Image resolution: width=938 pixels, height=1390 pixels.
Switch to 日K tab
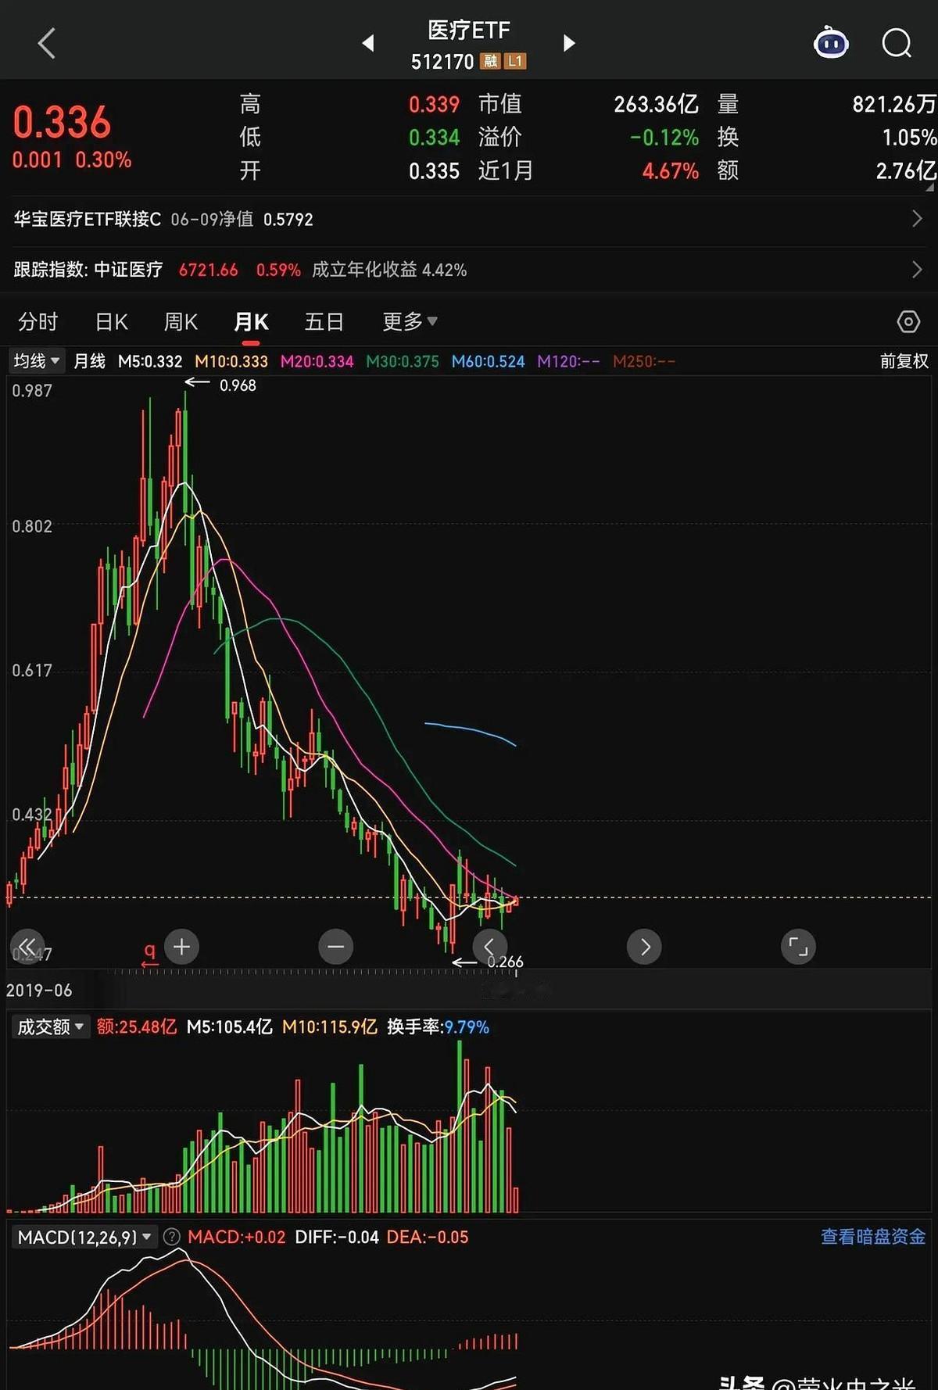coord(112,321)
